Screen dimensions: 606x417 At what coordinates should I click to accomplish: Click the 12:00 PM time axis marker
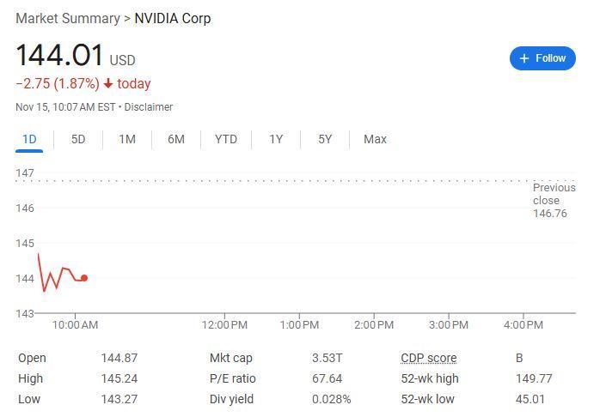[x=224, y=325]
